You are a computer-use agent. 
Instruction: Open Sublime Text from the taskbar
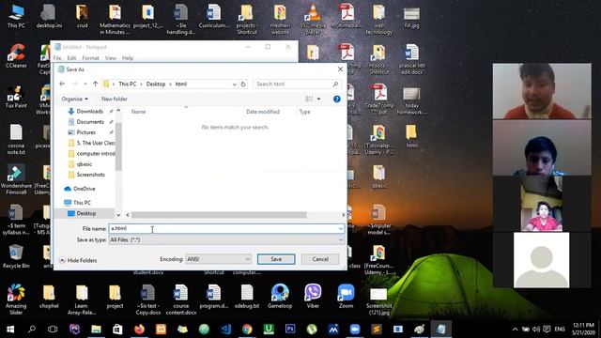(377, 330)
